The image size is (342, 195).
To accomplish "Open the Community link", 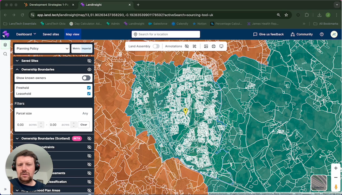I will (302, 34).
